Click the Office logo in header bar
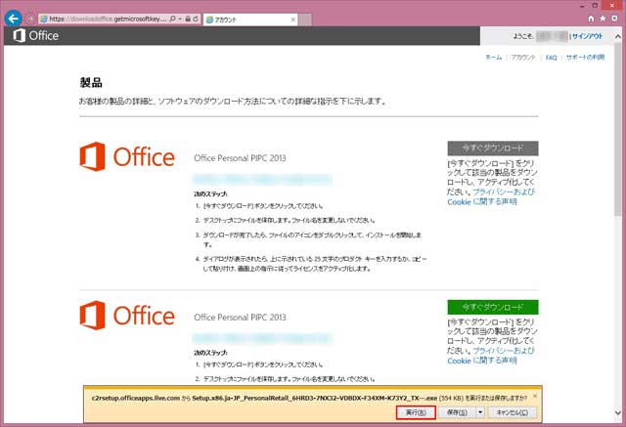The image size is (626, 427). (x=36, y=36)
